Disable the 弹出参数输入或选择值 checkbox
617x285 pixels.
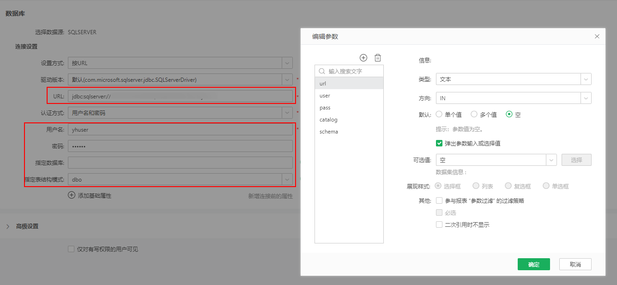tap(439, 143)
